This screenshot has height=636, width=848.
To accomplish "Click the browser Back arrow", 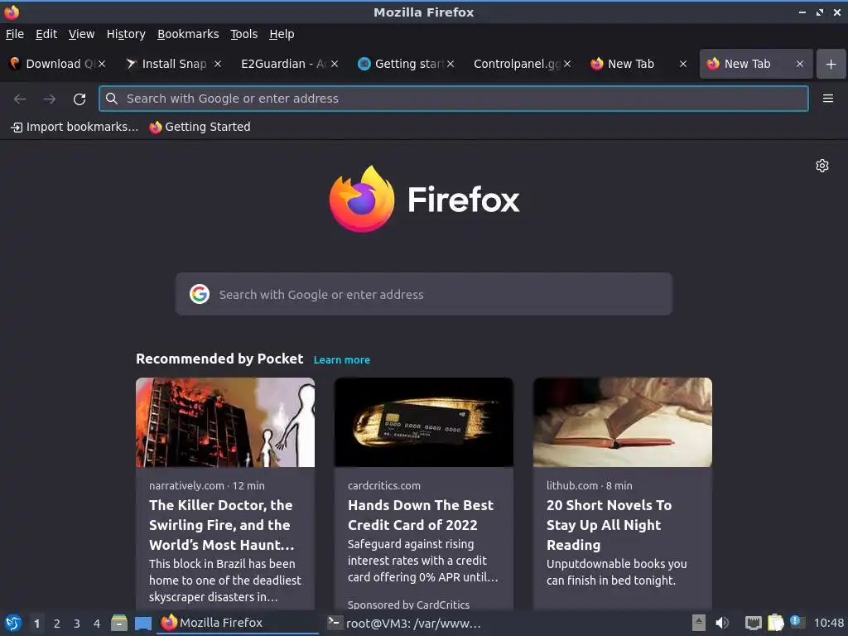I will [20, 99].
